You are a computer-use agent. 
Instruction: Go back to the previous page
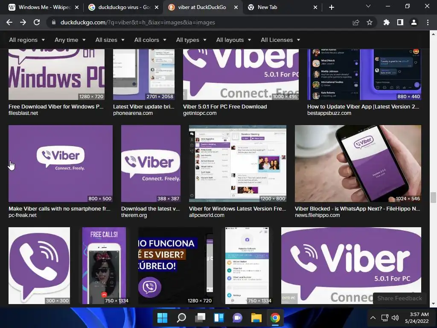[9, 22]
